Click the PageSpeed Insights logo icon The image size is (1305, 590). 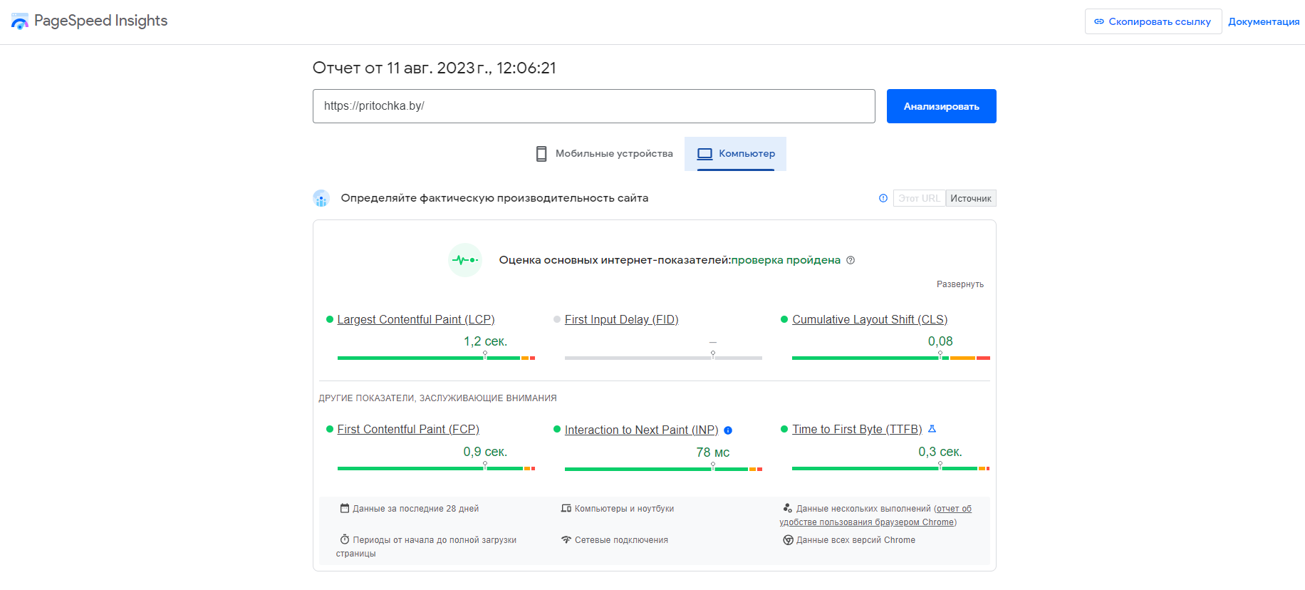[20, 21]
